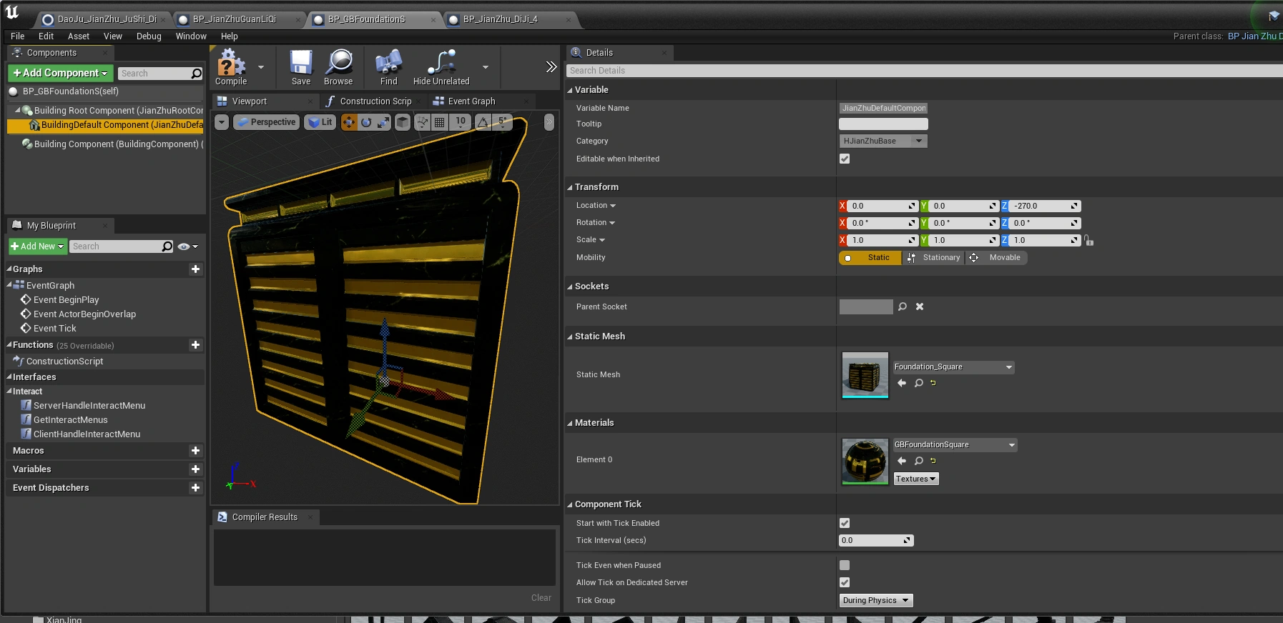Open the Tick Group dropdown
Viewport: 1283px width, 623px height.
[x=875, y=601]
